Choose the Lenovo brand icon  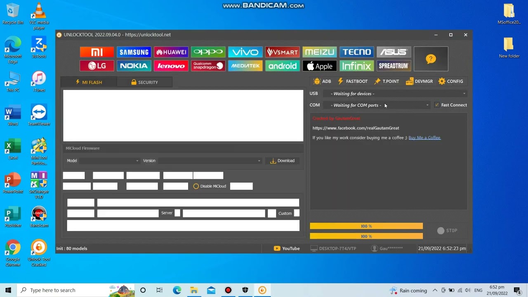[171, 66]
